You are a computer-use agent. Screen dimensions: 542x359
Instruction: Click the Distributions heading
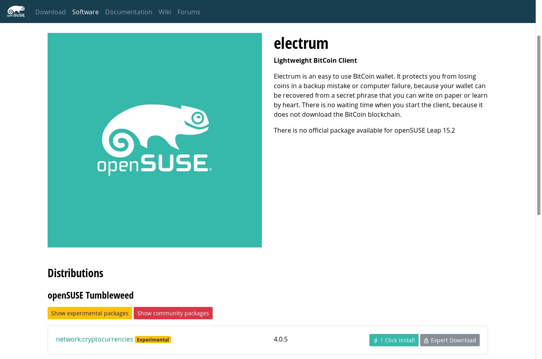coord(75,273)
